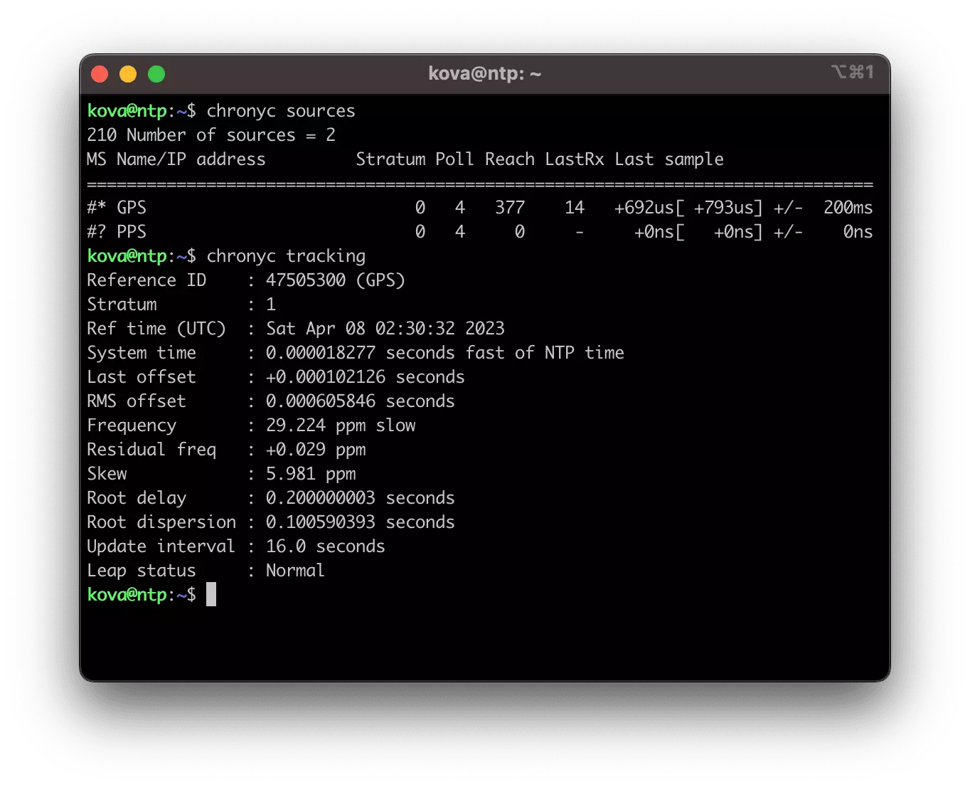
Task: Click the GPS source name in sources list
Action: coord(132,208)
